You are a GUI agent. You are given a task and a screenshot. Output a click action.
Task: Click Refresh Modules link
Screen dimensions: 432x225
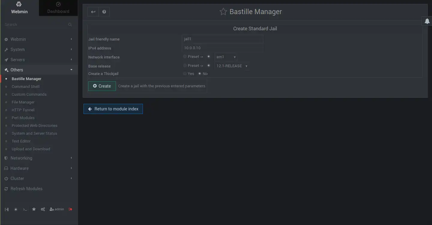point(26,189)
